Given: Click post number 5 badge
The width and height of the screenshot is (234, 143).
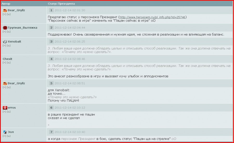Looking at the screenshot, I should point(51,83).
